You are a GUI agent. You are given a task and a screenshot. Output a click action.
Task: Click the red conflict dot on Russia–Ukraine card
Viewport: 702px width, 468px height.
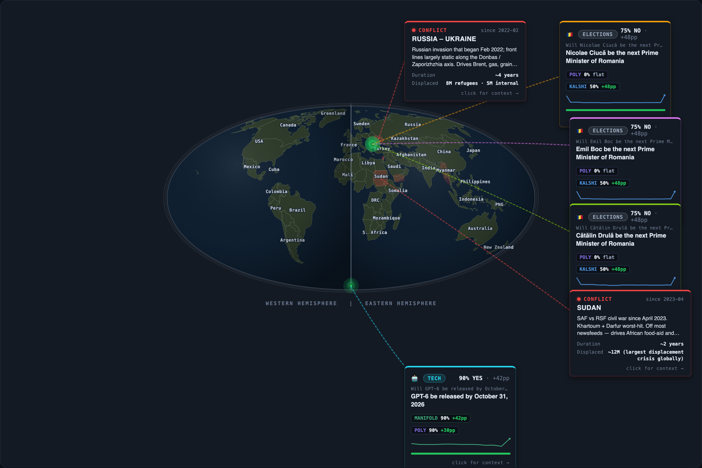tap(414, 30)
